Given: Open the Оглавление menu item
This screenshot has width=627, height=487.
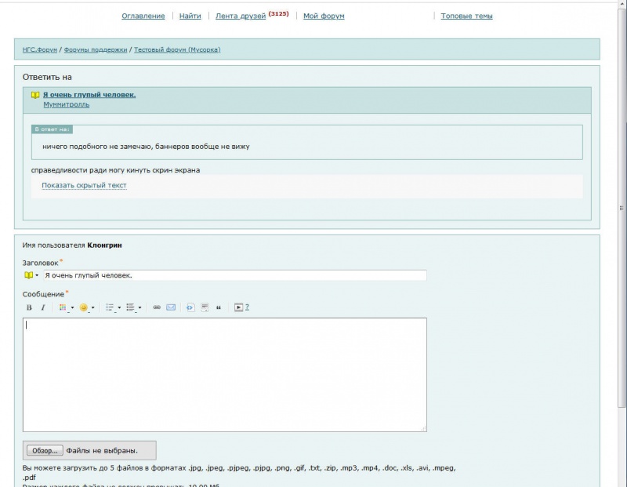Looking at the screenshot, I should coord(143,16).
